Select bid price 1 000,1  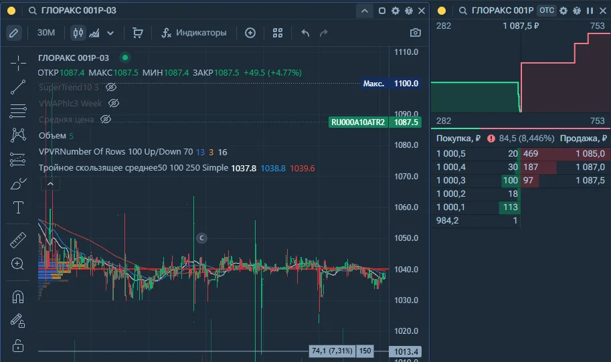[451, 207]
